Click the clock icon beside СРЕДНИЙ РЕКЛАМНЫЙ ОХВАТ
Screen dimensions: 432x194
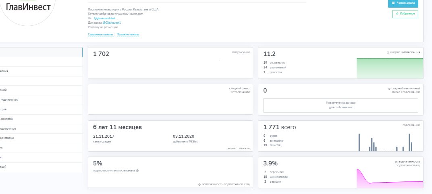coord(389,89)
